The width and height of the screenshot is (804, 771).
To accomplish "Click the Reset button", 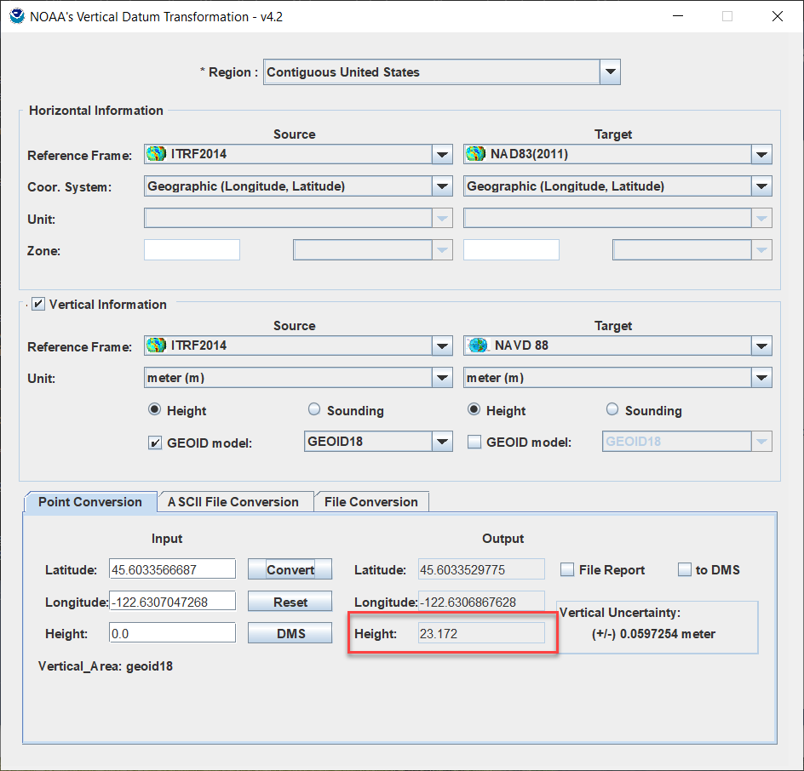I will pos(290,602).
